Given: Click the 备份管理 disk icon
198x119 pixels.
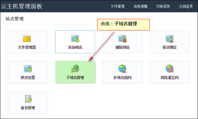Looking at the screenshot, I should 28,99.
